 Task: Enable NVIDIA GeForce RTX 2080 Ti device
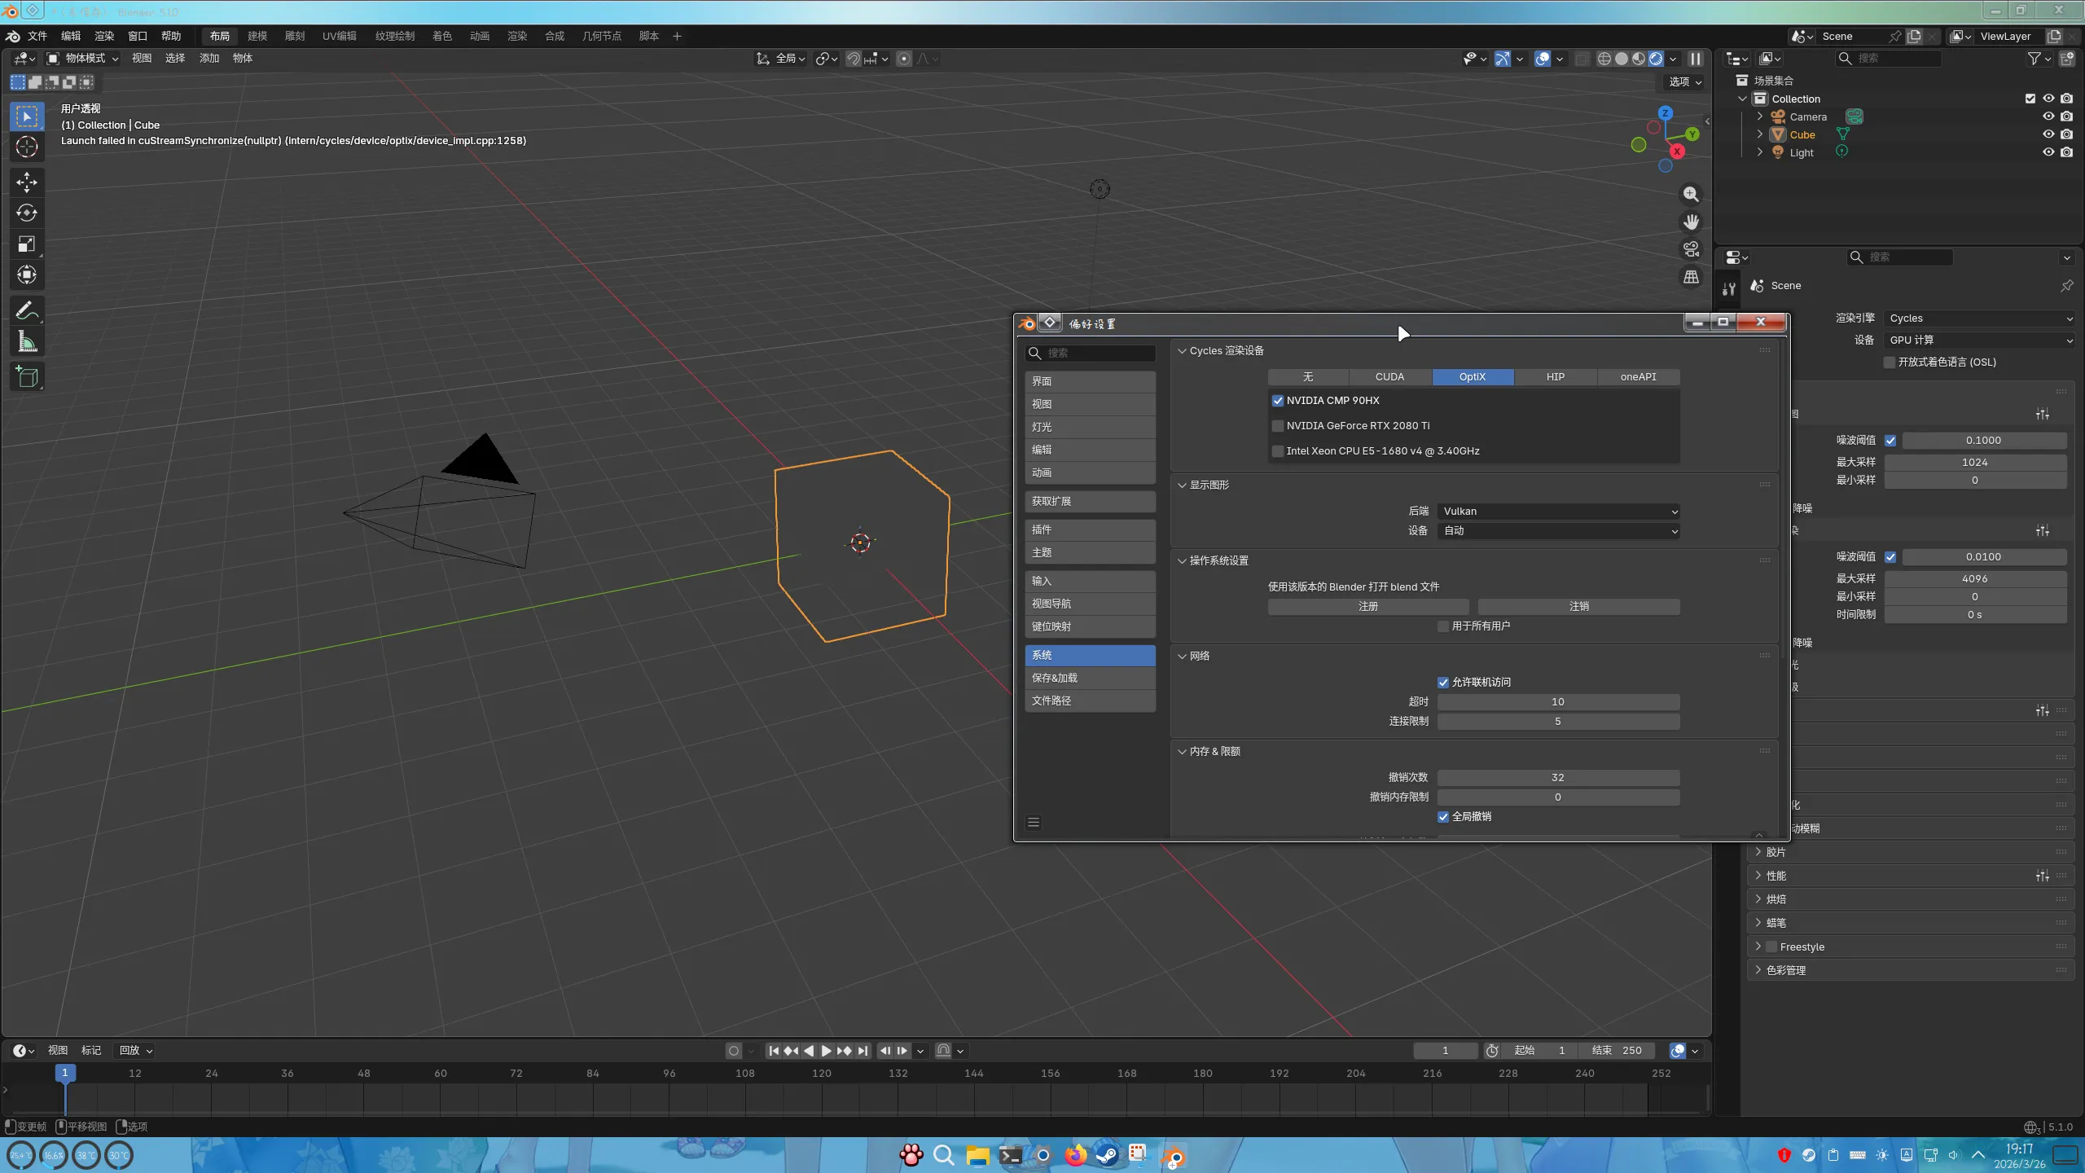(1278, 426)
